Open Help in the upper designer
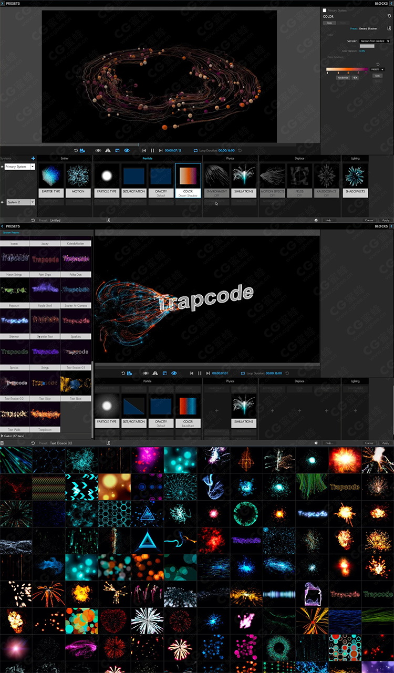394x673 pixels. click(329, 220)
